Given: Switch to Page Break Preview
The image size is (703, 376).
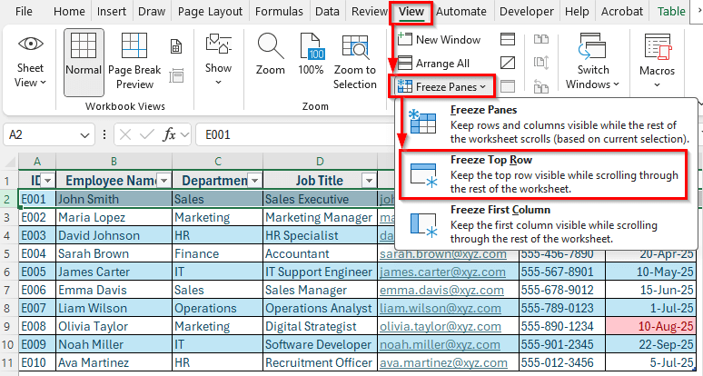Looking at the screenshot, I should tap(134, 63).
